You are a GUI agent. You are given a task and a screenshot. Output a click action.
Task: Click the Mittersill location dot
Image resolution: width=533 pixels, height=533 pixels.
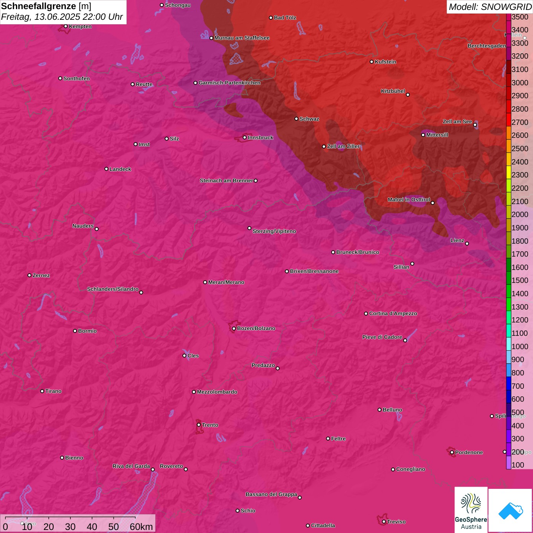[x=423, y=135]
